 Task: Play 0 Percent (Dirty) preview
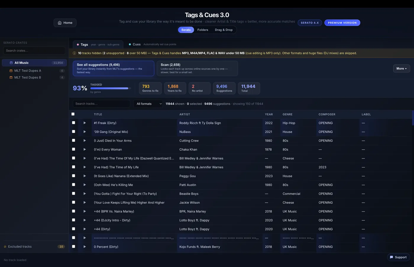coord(85,247)
